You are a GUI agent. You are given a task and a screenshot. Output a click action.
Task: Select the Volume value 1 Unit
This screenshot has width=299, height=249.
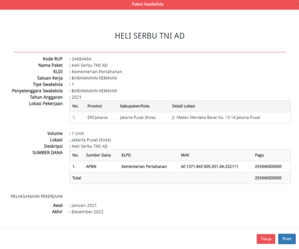point(78,133)
